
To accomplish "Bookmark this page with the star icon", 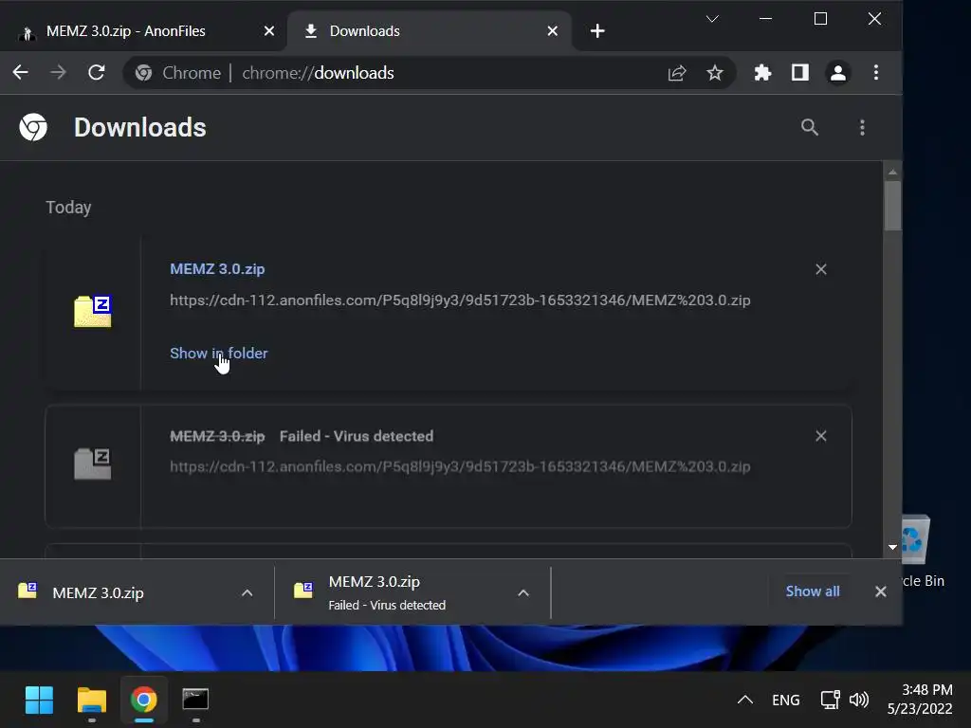I will coord(715,73).
